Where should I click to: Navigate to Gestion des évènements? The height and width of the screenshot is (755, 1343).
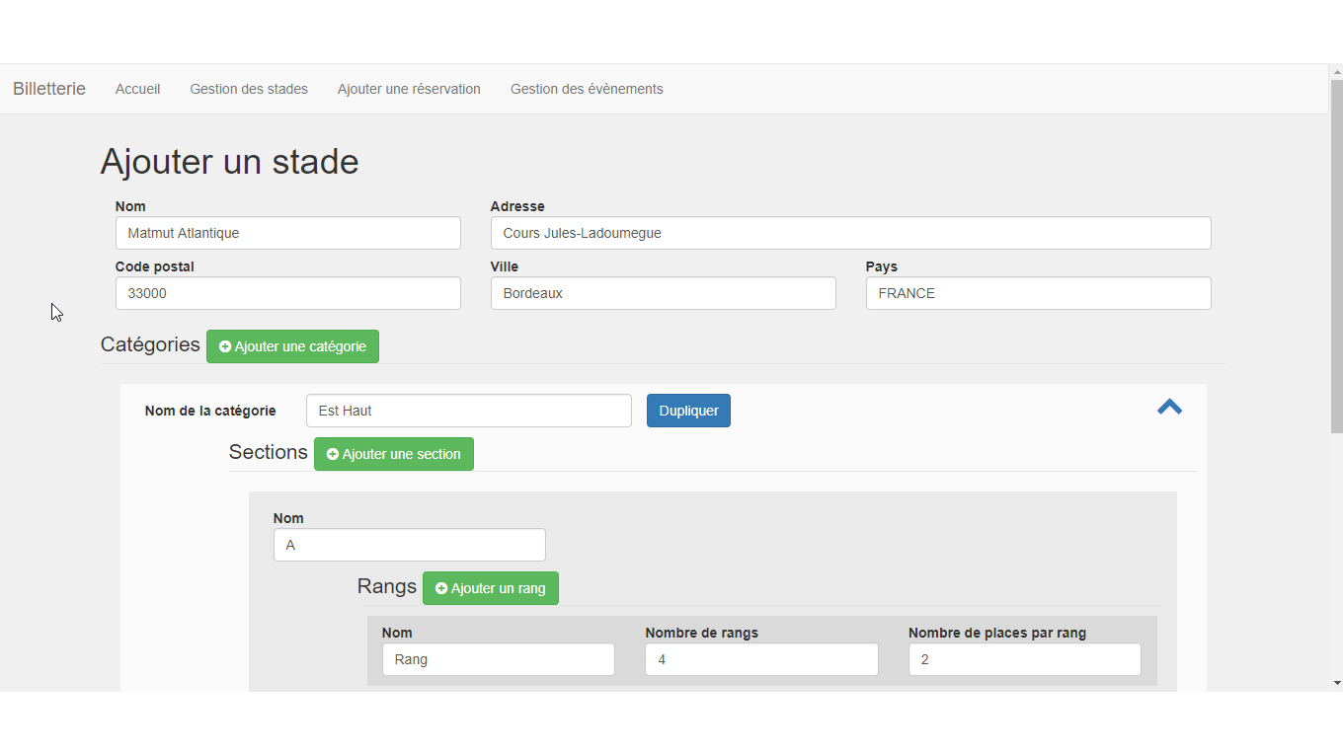click(587, 89)
